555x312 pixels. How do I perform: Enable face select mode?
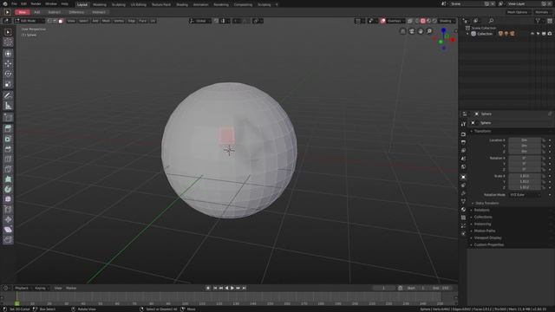click(61, 21)
